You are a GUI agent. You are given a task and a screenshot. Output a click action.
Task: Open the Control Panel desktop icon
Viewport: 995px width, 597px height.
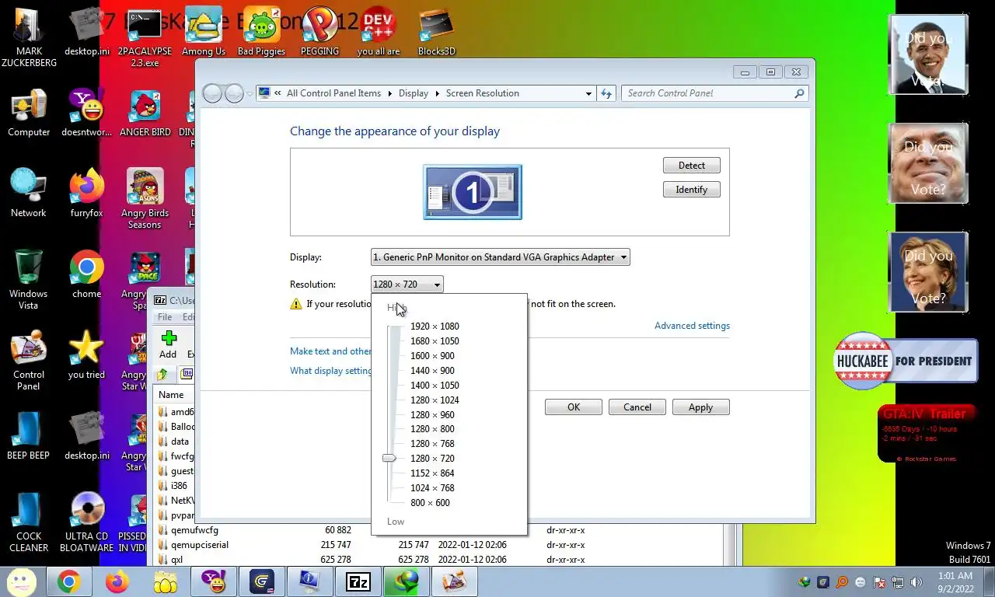pyautogui.click(x=29, y=361)
